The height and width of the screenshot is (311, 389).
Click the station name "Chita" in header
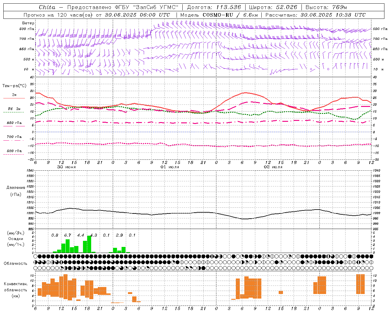tap(47, 7)
